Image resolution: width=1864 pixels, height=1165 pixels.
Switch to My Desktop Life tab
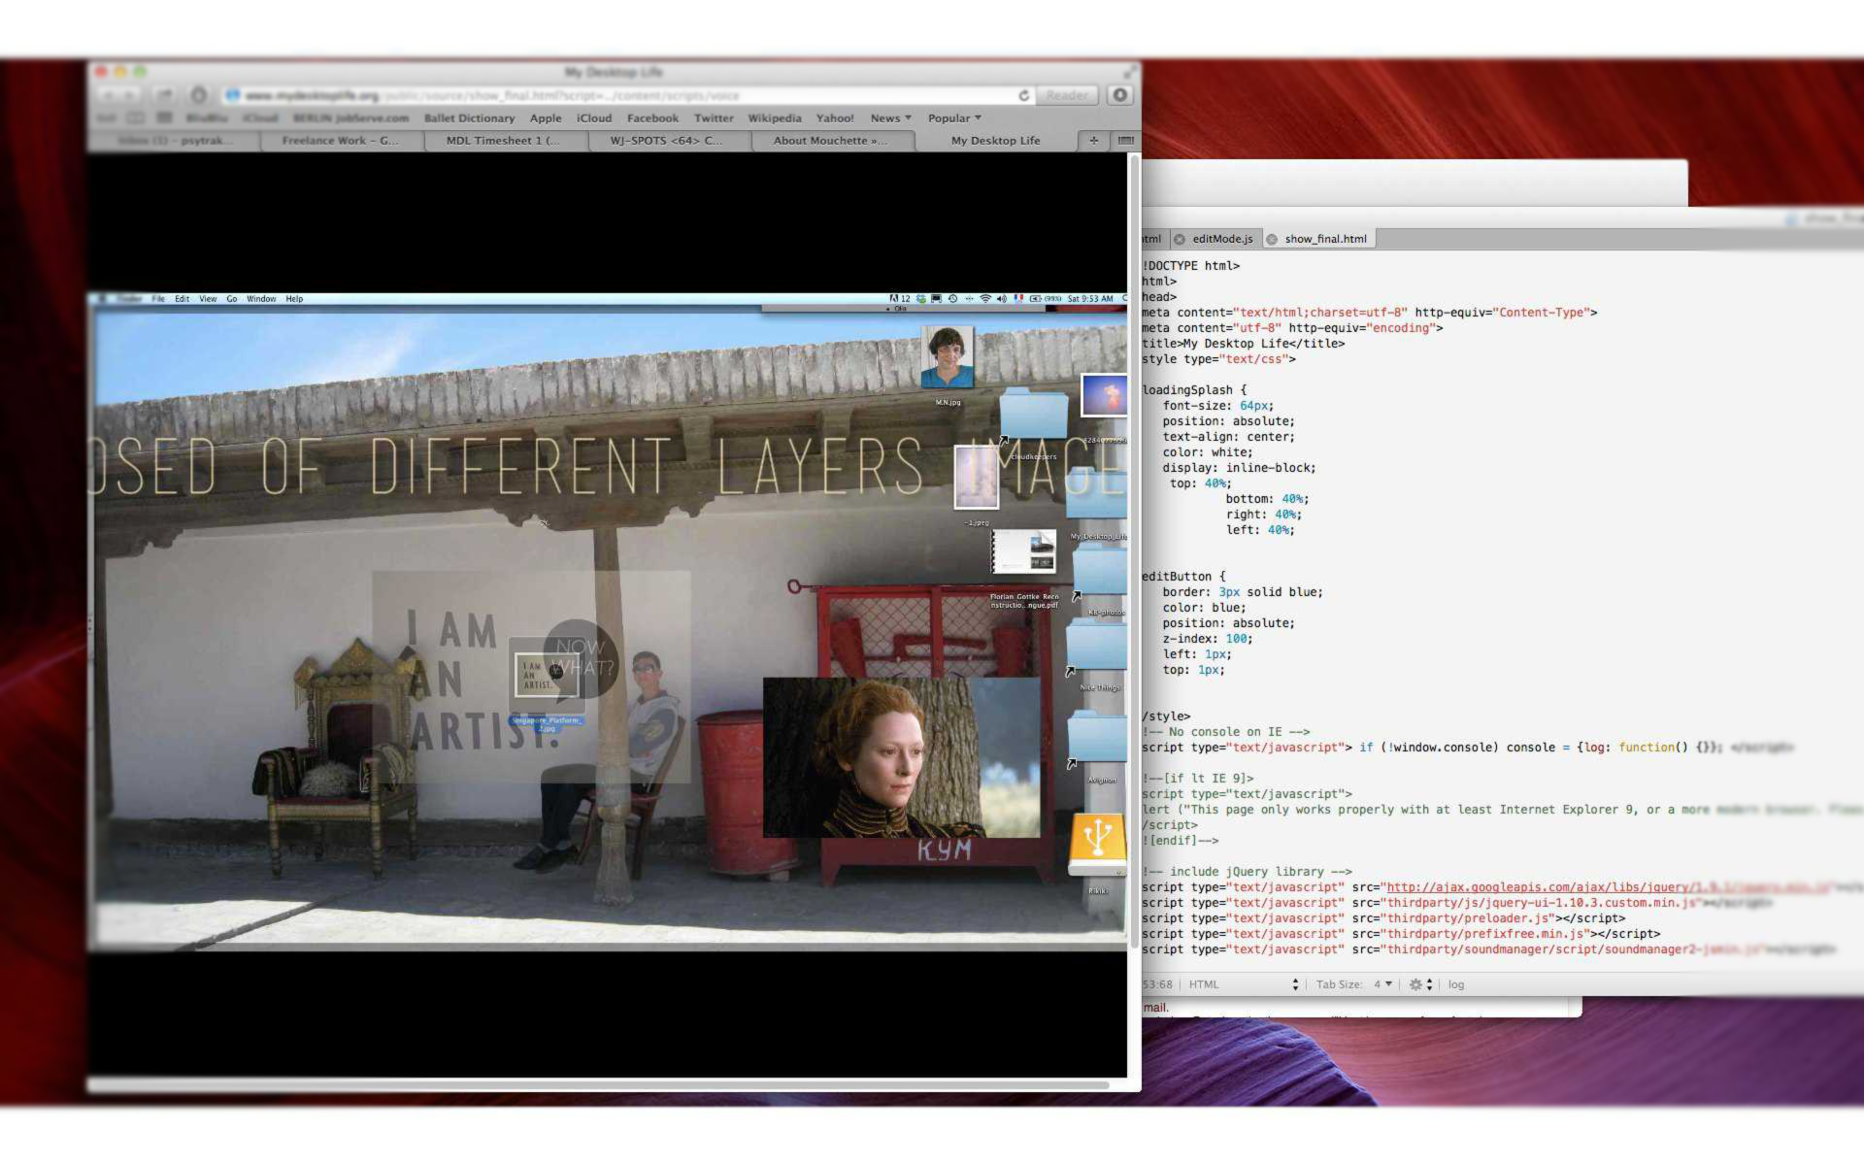(x=995, y=141)
